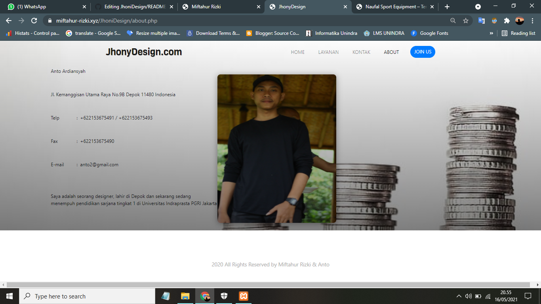
Task: Switch to the WhatsApp tab
Action: pyautogui.click(x=40, y=6)
